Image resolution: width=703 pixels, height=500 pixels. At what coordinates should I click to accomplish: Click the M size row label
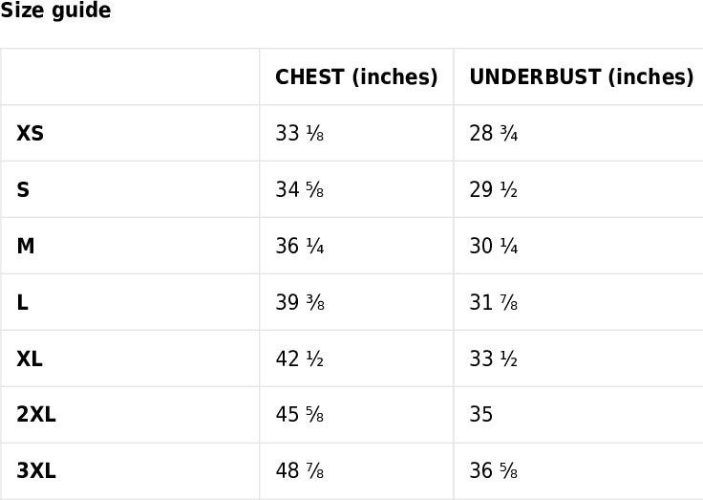(26, 246)
